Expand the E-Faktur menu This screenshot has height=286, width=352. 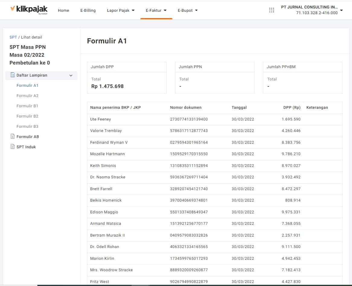coord(156,10)
